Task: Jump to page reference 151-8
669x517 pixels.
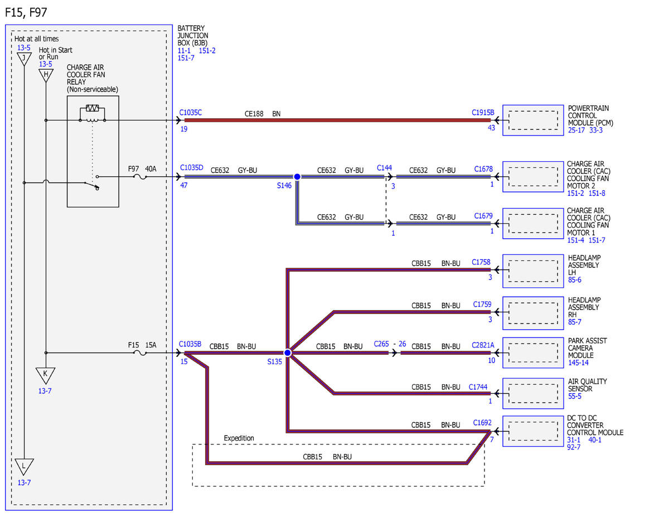Action: [x=597, y=193]
